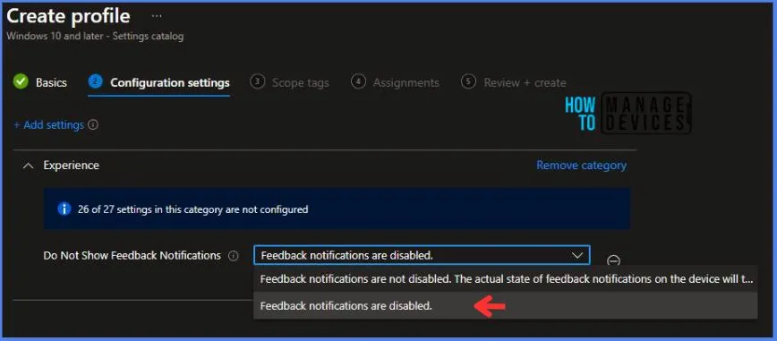Click the '26 of 27 settings' banner text
777x341 pixels.
[192, 209]
